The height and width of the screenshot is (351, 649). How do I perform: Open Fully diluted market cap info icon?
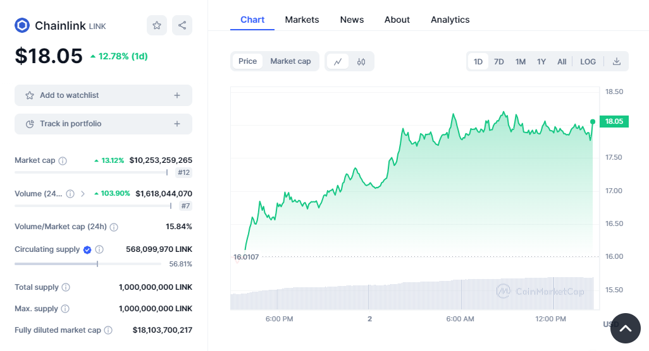coord(108,330)
